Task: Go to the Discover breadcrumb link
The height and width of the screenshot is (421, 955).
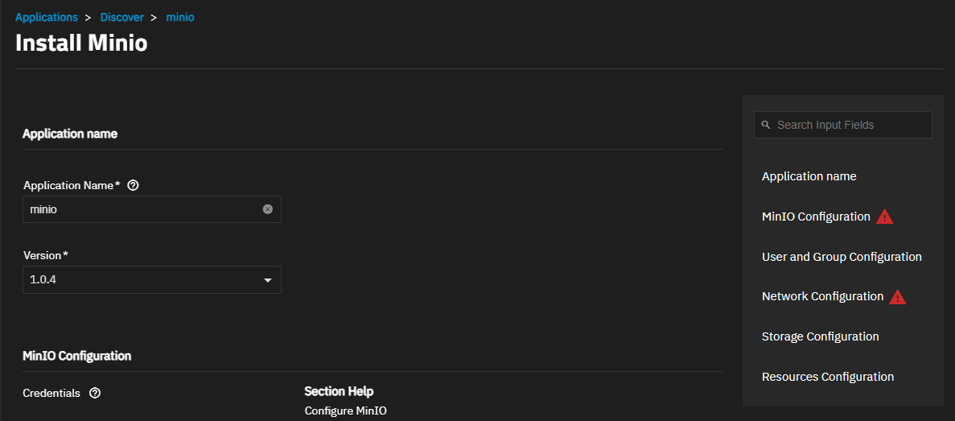Action: coord(122,17)
